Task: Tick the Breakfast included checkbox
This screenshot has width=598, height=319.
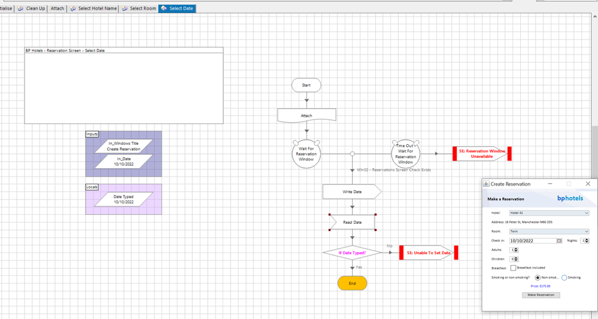Action: click(x=514, y=268)
